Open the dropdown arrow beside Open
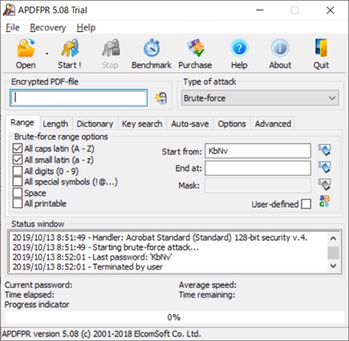Image resolution: width=349 pixels, height=341 pixels. tap(47, 53)
